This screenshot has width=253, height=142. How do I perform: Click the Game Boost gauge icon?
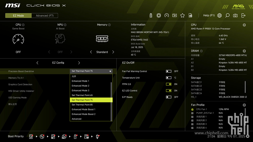[x=18, y=39]
